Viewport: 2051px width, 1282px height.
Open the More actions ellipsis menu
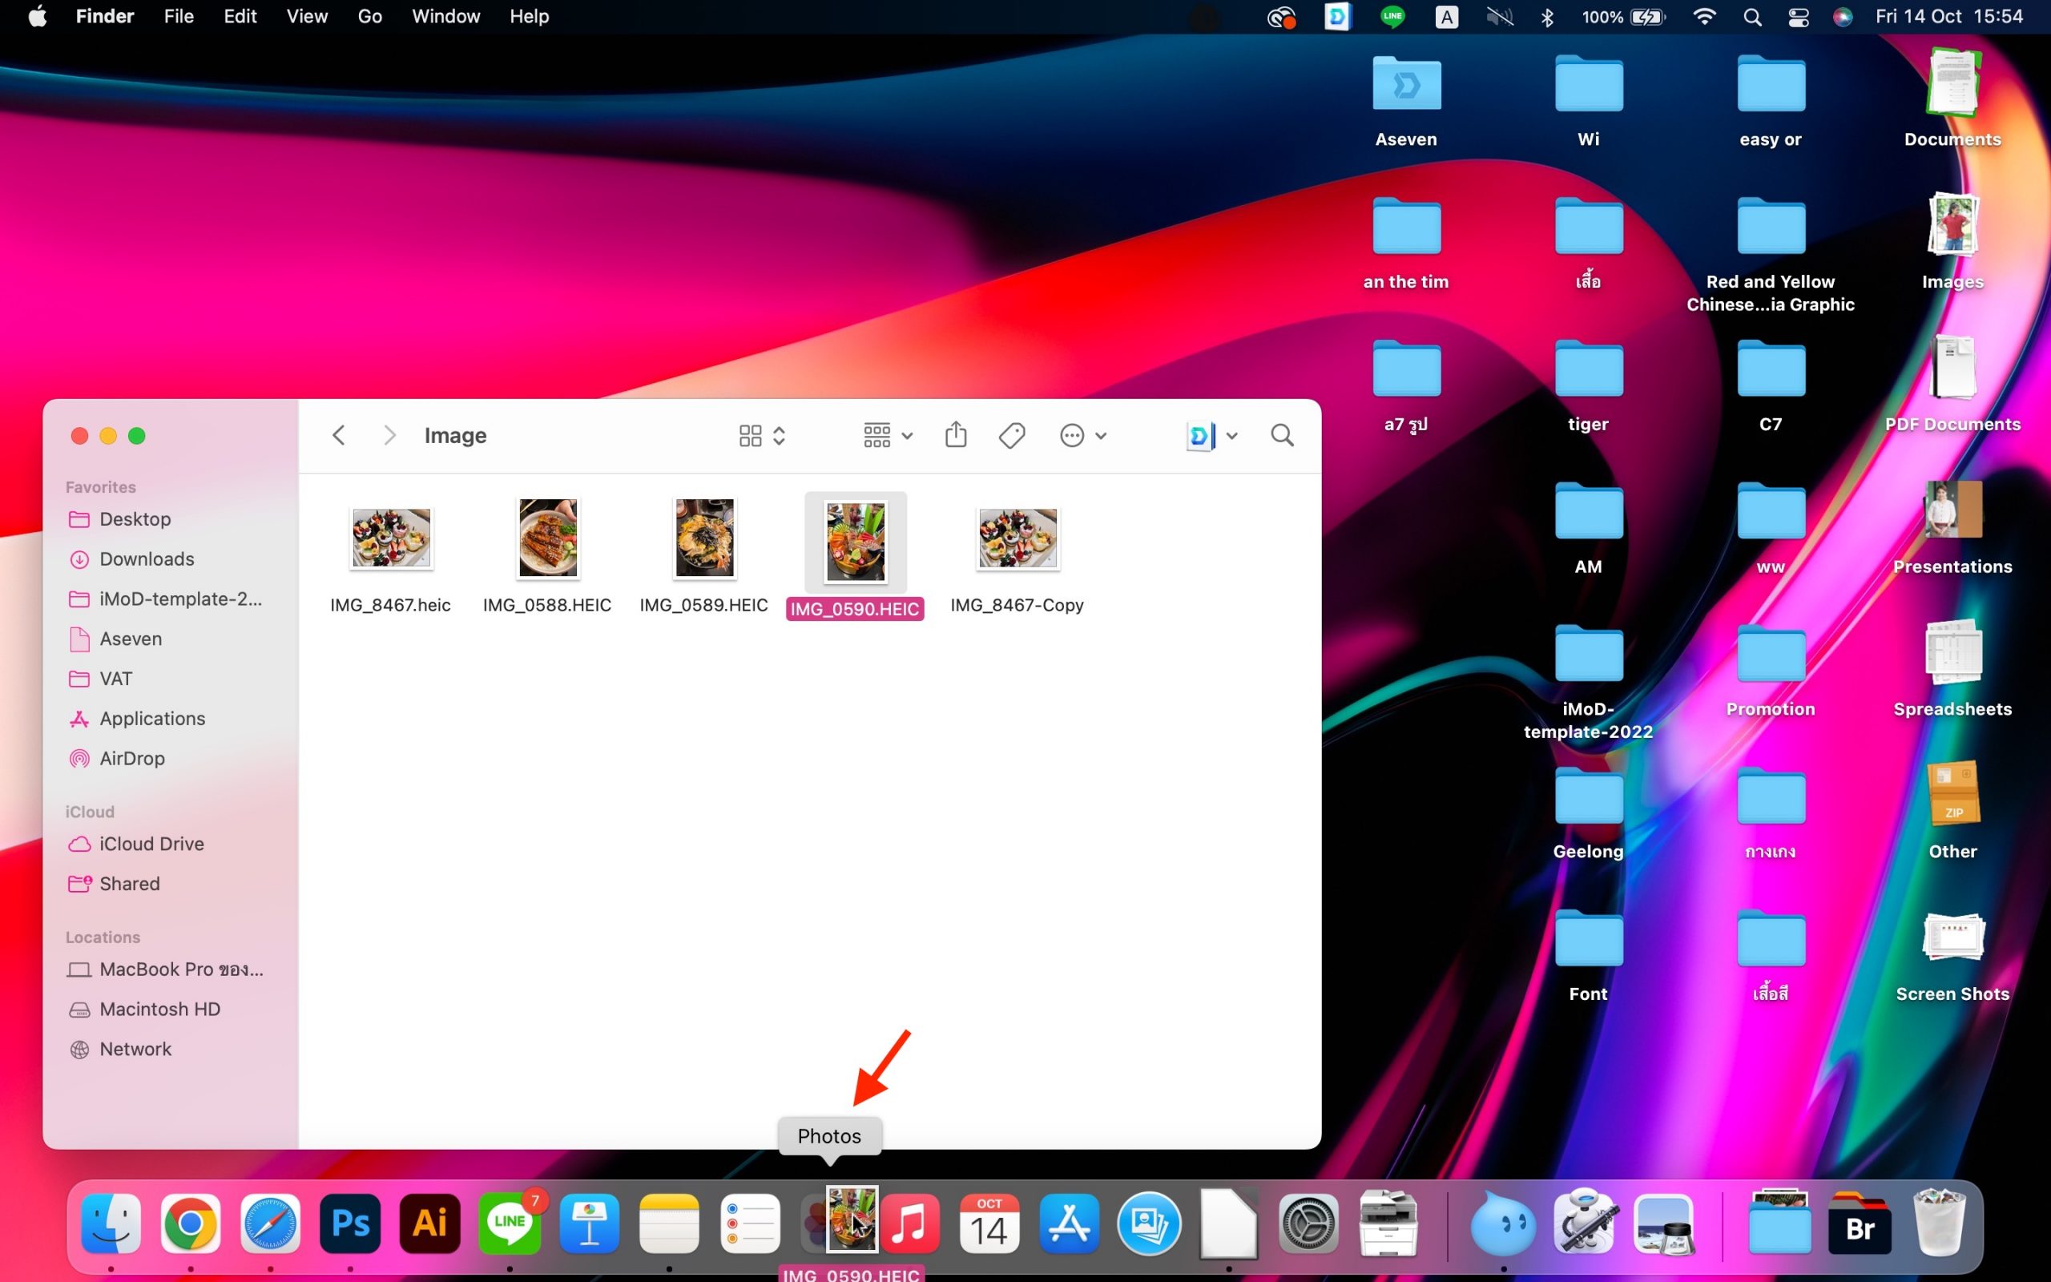pyautogui.click(x=1082, y=435)
